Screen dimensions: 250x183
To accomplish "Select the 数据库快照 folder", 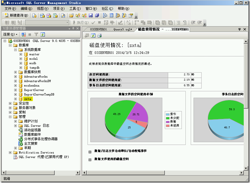I will point(32,72).
